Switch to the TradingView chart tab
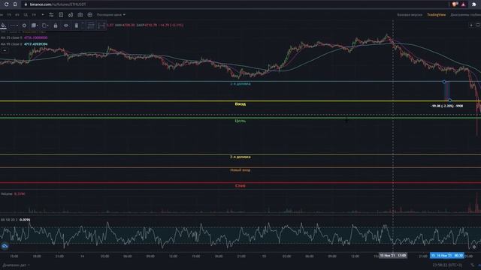 point(436,15)
